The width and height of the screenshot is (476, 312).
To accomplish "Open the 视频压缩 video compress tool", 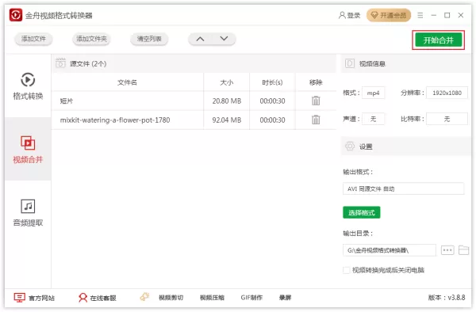I will [212, 298].
